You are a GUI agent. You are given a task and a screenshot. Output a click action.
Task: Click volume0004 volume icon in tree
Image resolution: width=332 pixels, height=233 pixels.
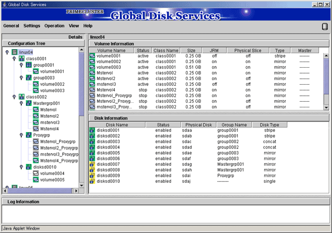[x=36, y=173]
